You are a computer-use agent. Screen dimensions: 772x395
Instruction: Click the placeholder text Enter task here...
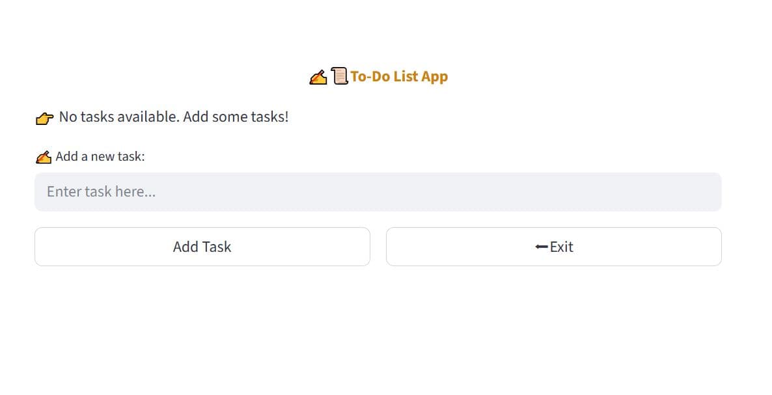tap(101, 192)
